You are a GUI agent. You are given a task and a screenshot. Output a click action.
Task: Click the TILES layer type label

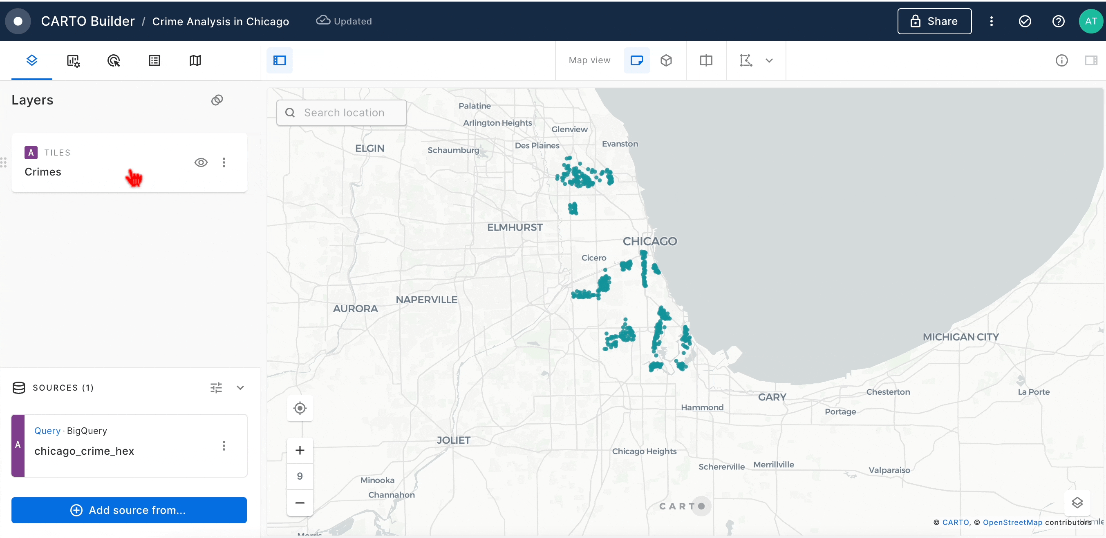tap(57, 153)
